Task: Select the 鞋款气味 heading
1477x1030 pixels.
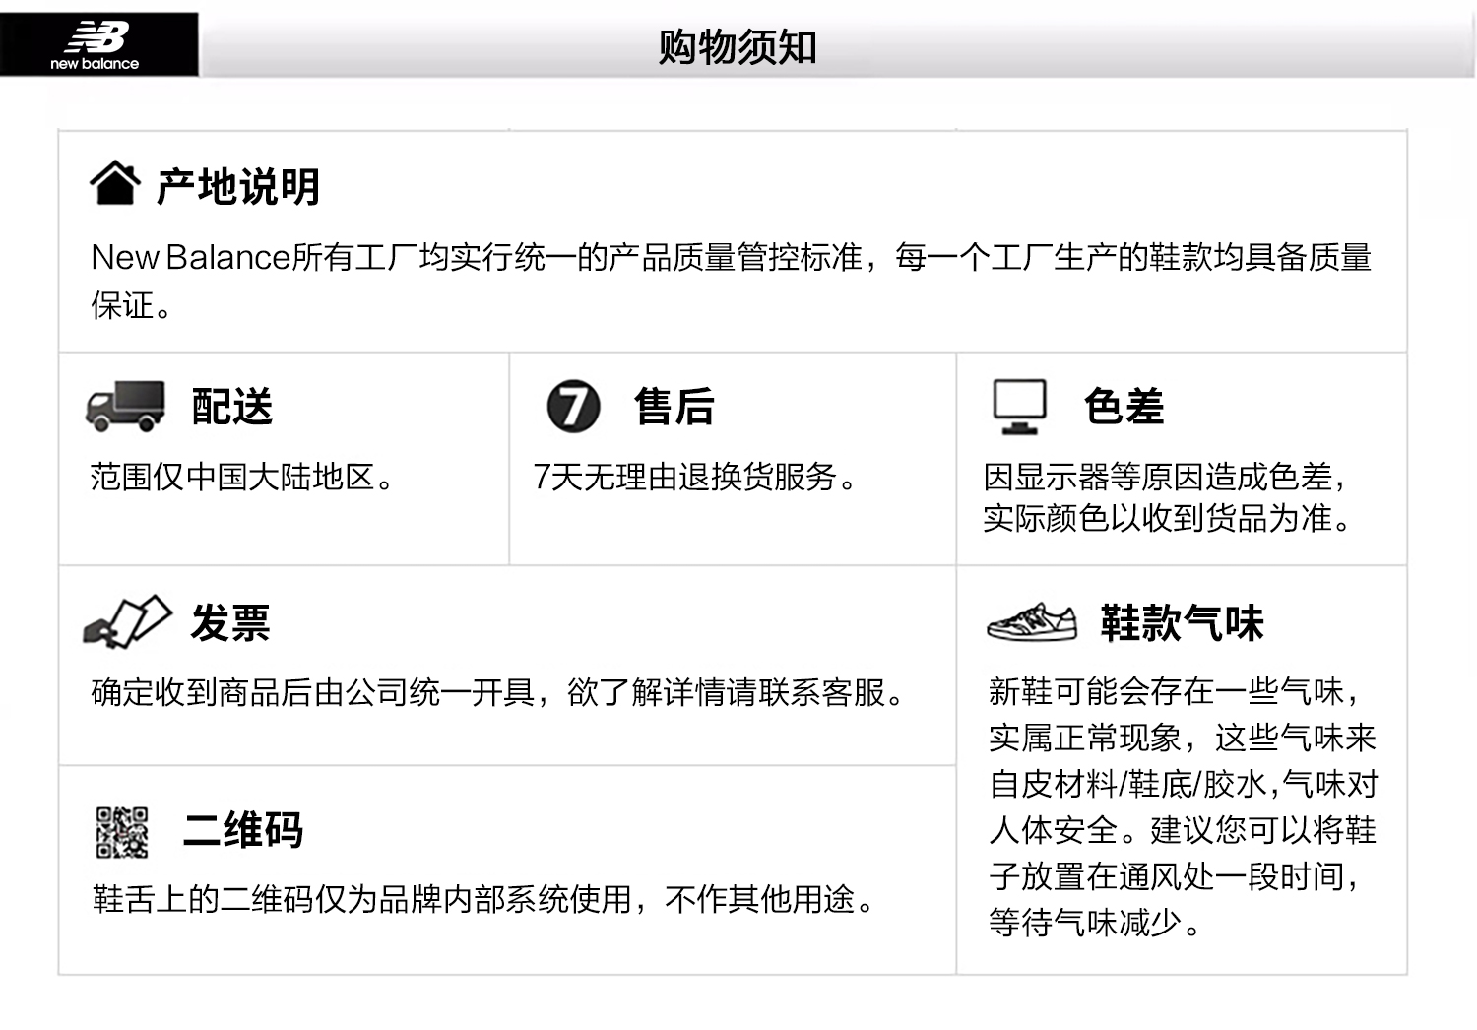Action: tap(1182, 623)
